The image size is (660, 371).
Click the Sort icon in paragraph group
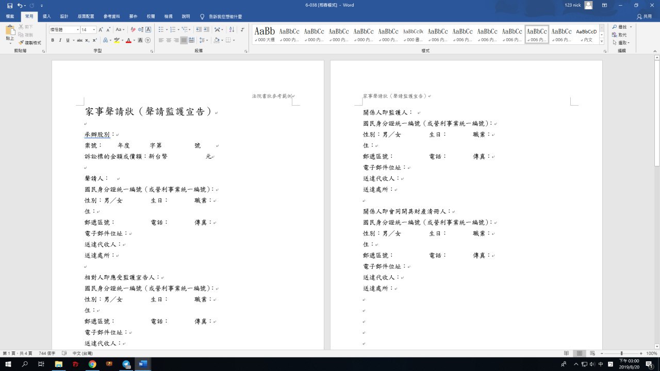tap(232, 30)
